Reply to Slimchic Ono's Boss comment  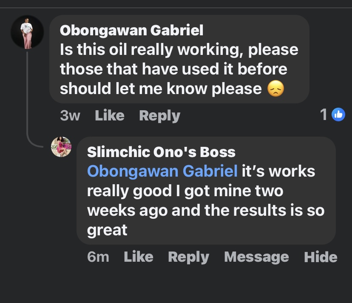[x=188, y=257]
